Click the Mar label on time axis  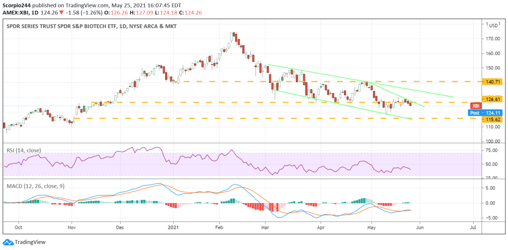tap(265, 227)
